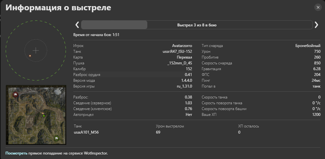Click the 'Урон выстрелом' column header
Screen dimensions: 325x159
pyautogui.click(x=170, y=126)
